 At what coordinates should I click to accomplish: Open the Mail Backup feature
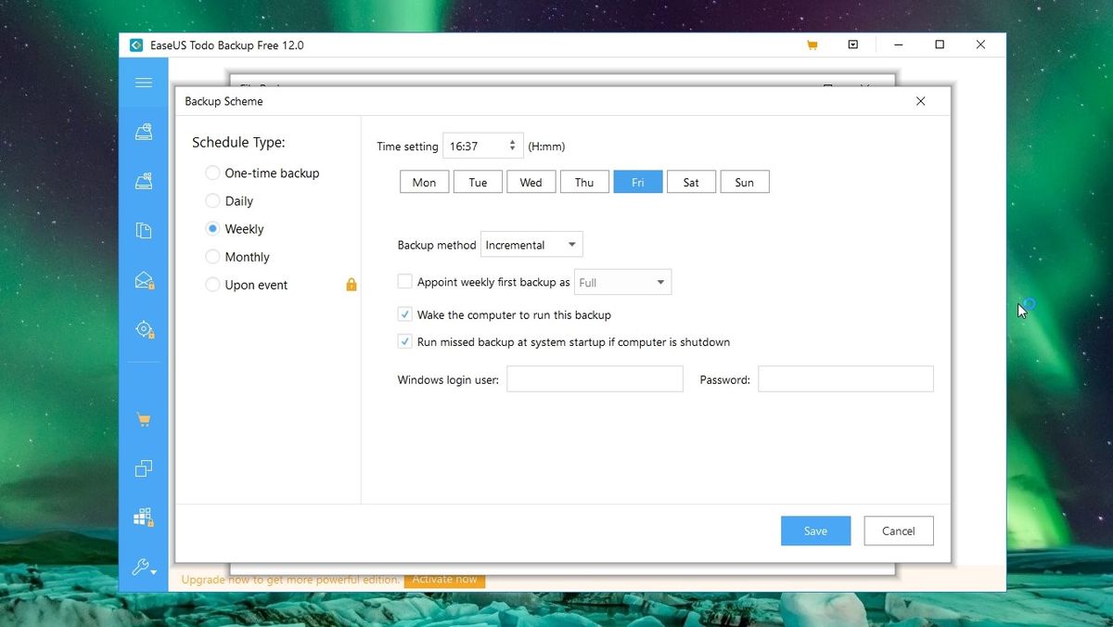point(144,279)
